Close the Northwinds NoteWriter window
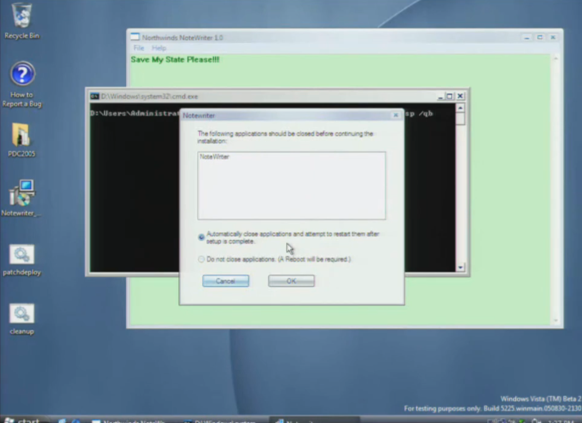The width and height of the screenshot is (582, 423). pyautogui.click(x=553, y=38)
